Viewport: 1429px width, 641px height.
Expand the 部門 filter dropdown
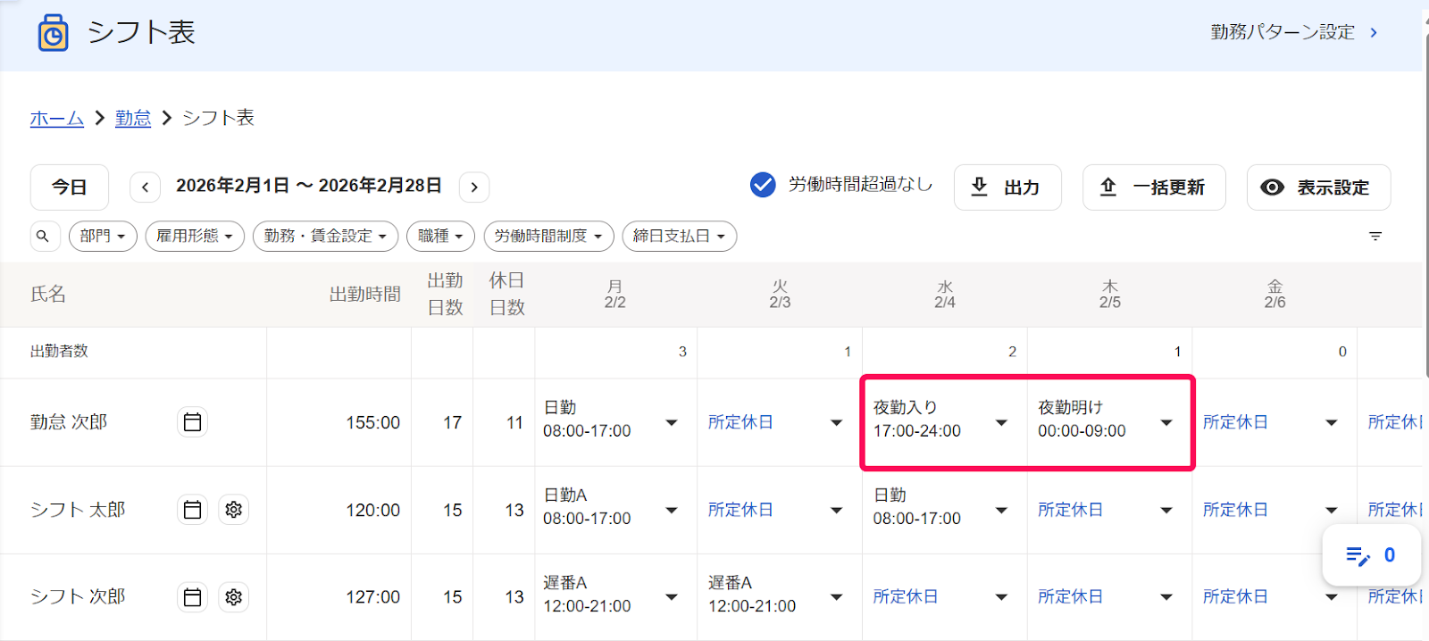pyautogui.click(x=103, y=237)
